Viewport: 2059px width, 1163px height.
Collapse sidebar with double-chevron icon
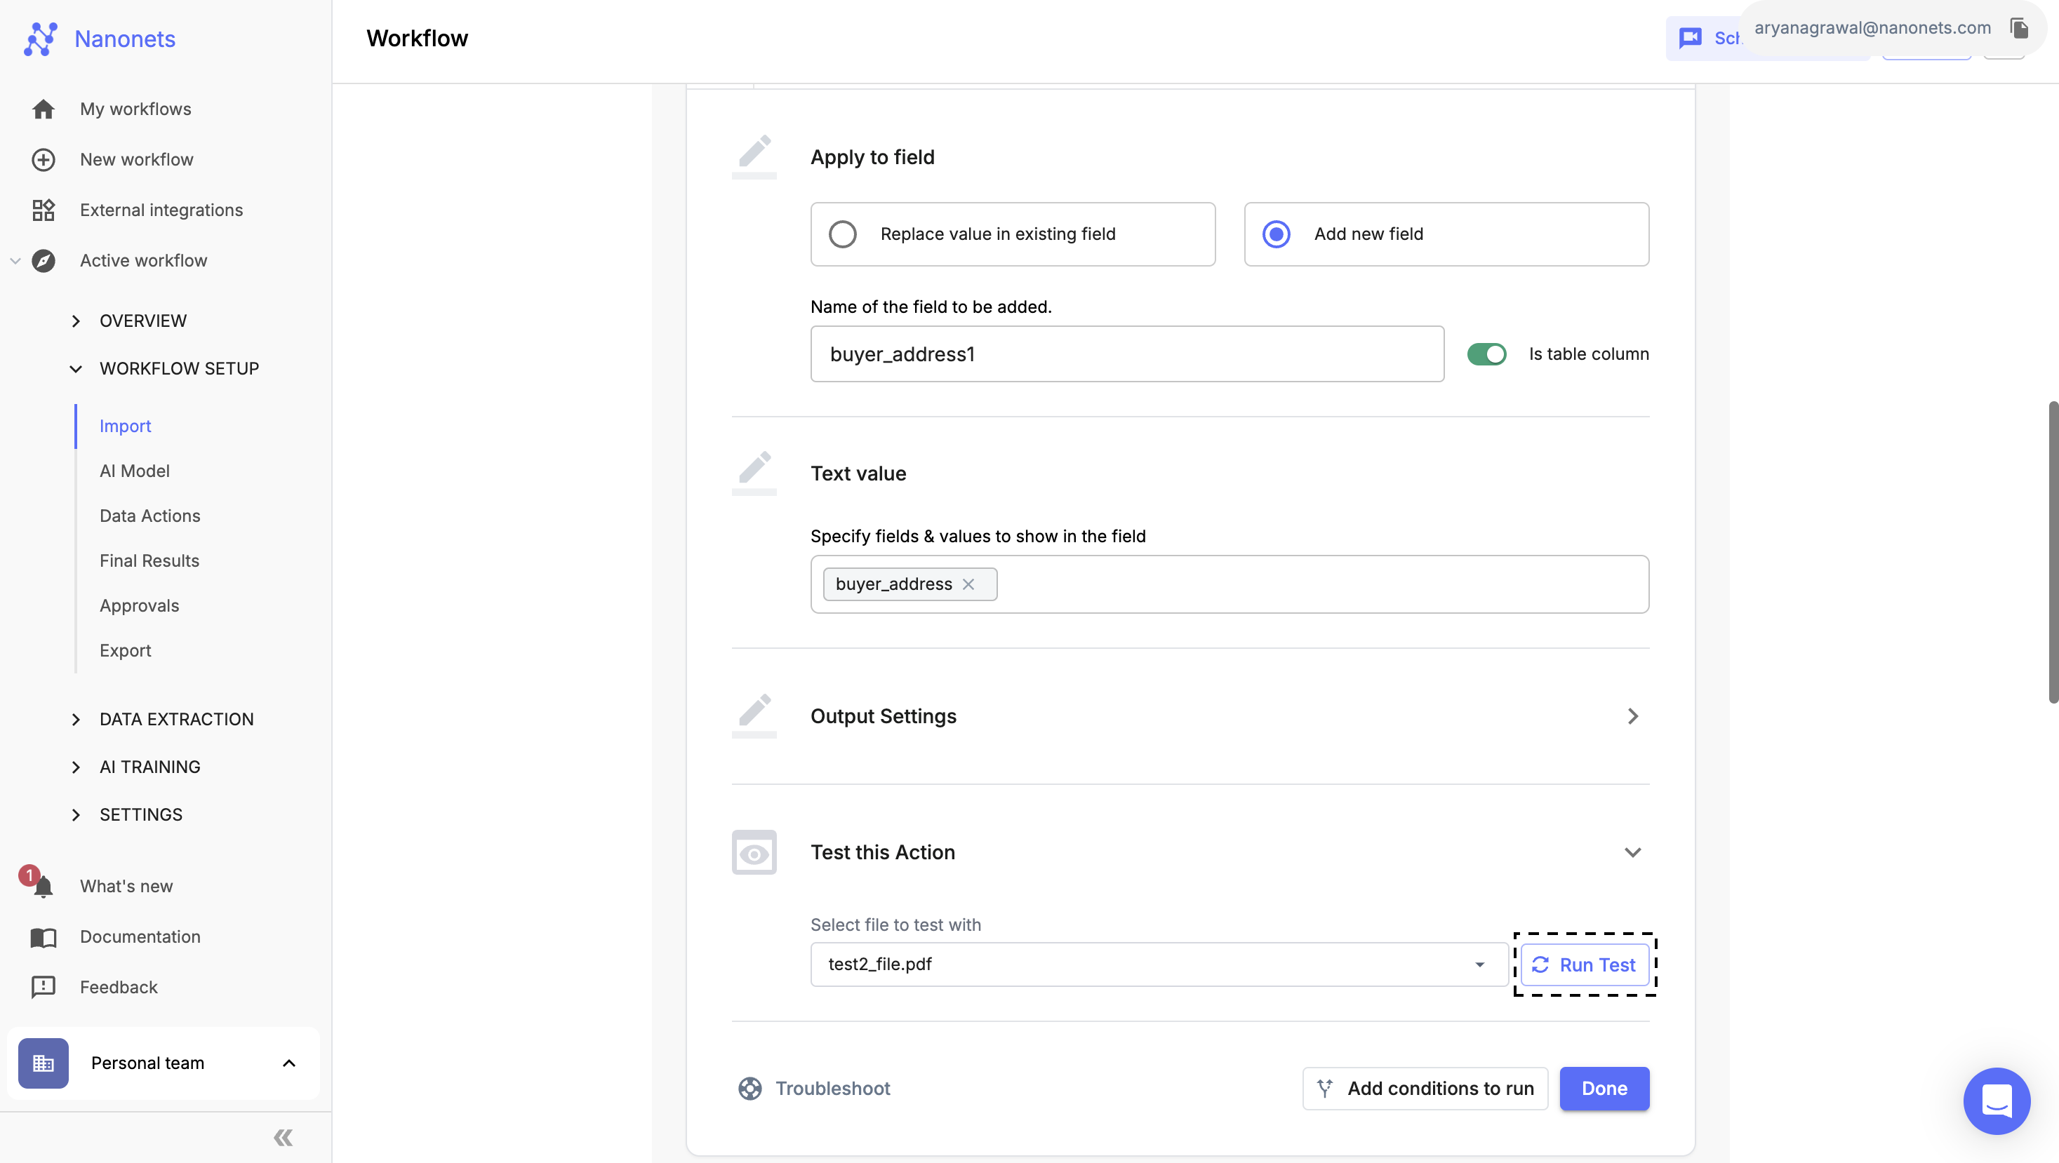pyautogui.click(x=283, y=1138)
